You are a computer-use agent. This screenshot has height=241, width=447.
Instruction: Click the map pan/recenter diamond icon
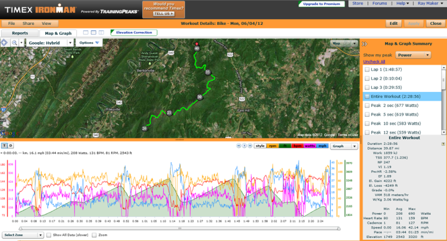coord(4,43)
